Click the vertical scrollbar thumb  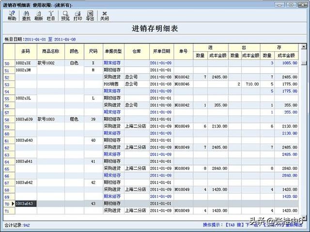[x=304, y=63]
